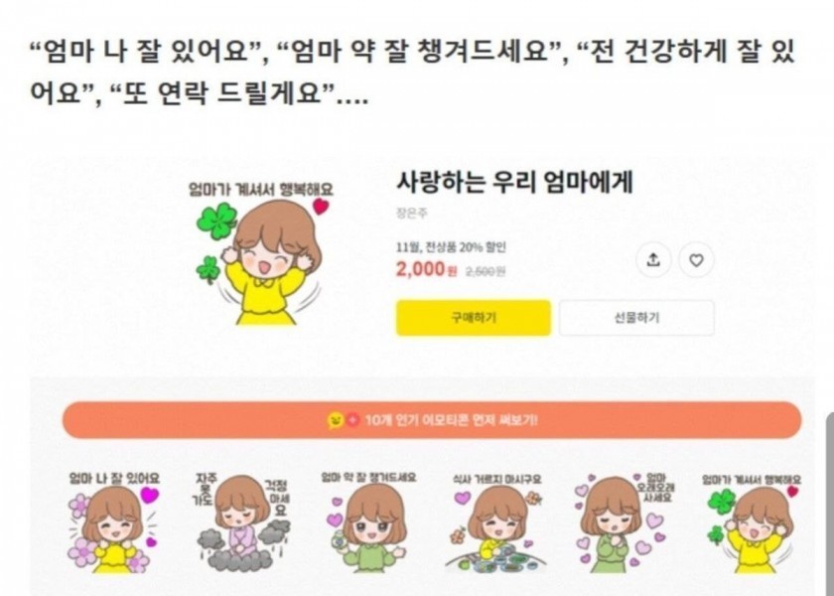Viewport: 834px width, 596px height.
Task: Open the creator name 장은주 link
Action: coord(412,214)
